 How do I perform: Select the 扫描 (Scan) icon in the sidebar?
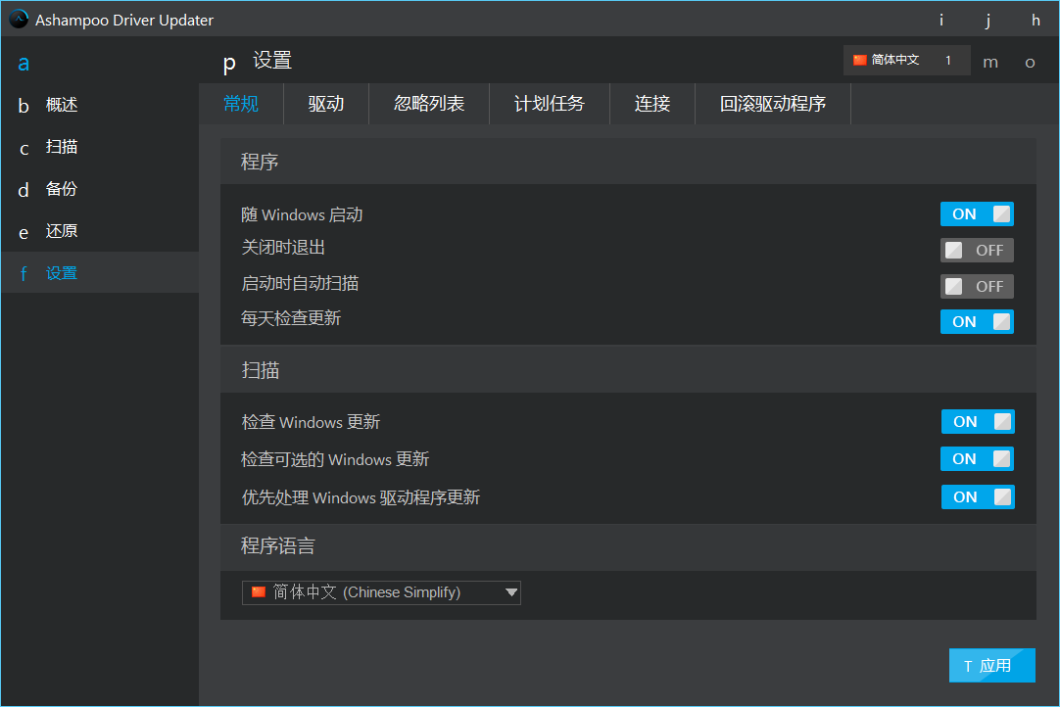click(x=23, y=147)
